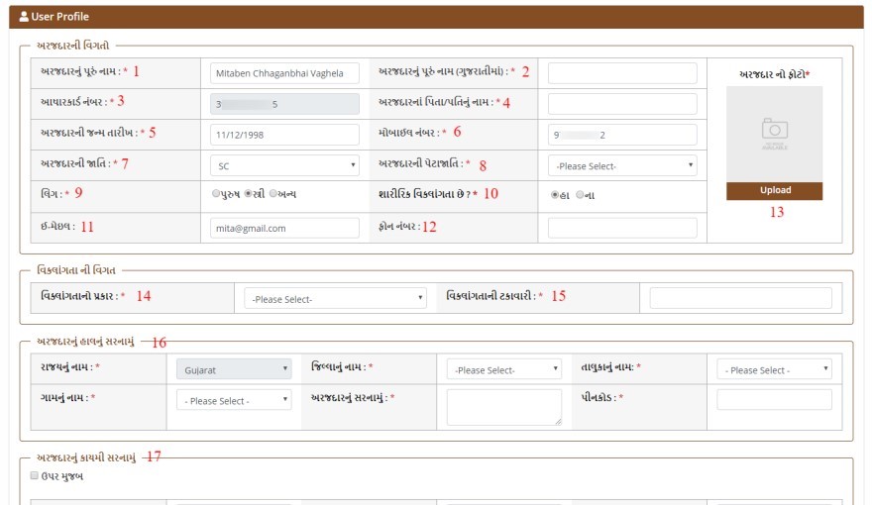This screenshot has height=505, width=872.
Task: Click the અરજદારનું હાલનું સરનામું section heading
Action: click(85, 341)
